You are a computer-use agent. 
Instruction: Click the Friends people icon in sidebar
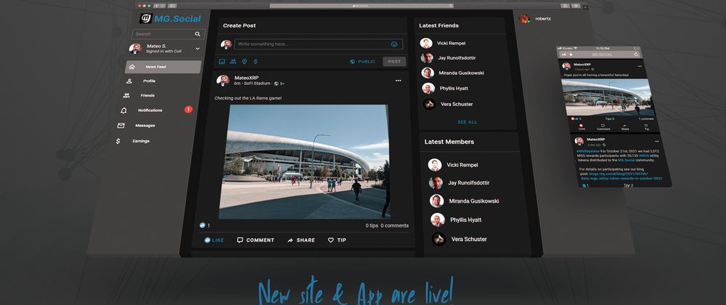pos(126,95)
